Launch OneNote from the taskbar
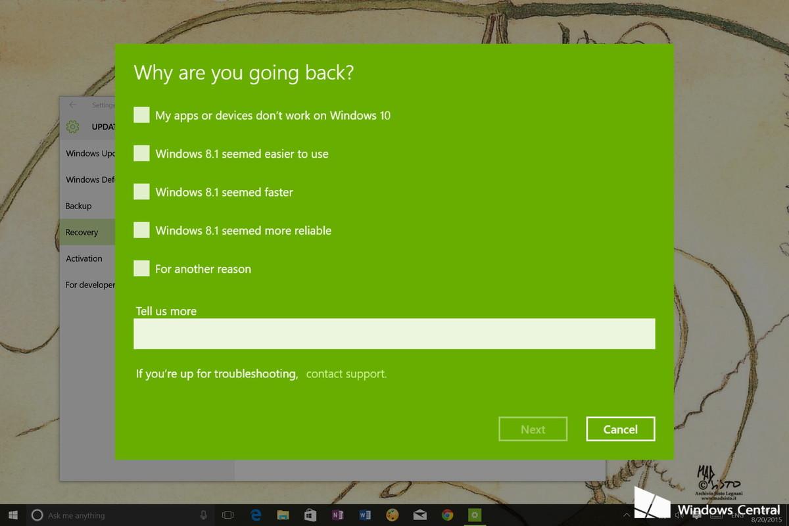 338,515
